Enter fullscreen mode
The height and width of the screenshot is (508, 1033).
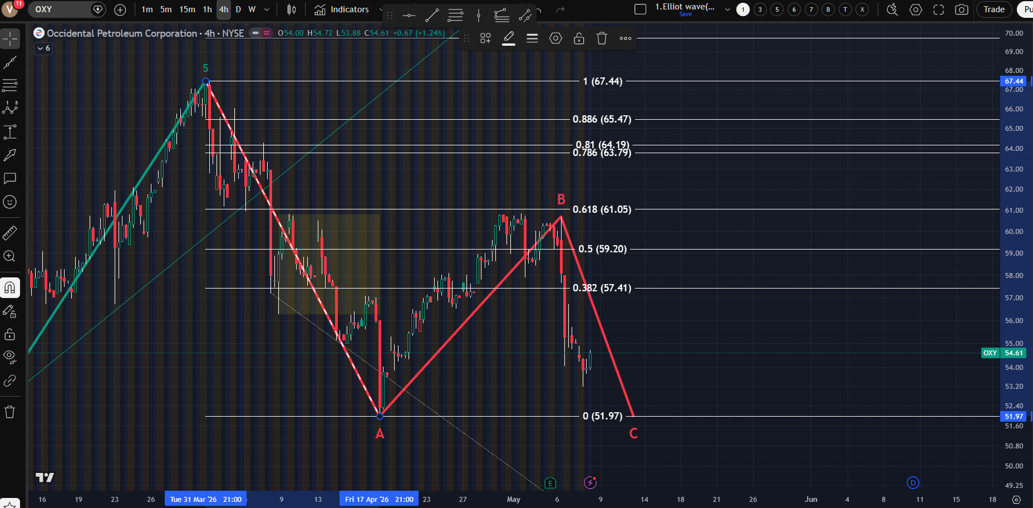coord(938,9)
